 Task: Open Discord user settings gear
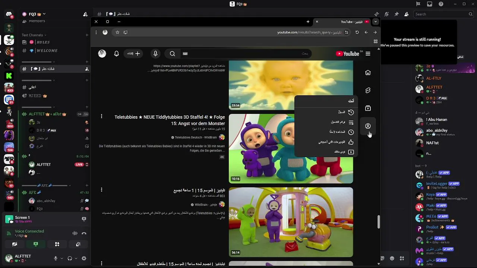pos(84,258)
